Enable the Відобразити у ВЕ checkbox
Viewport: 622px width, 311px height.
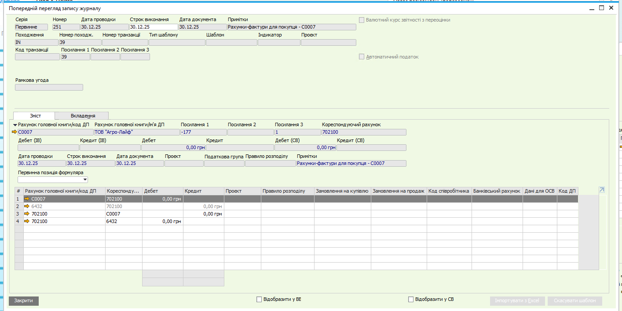coord(259,300)
